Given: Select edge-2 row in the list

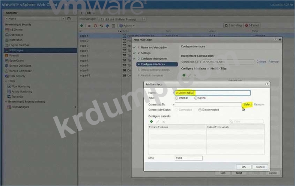Looking at the screenshot, I should click(x=84, y=41).
